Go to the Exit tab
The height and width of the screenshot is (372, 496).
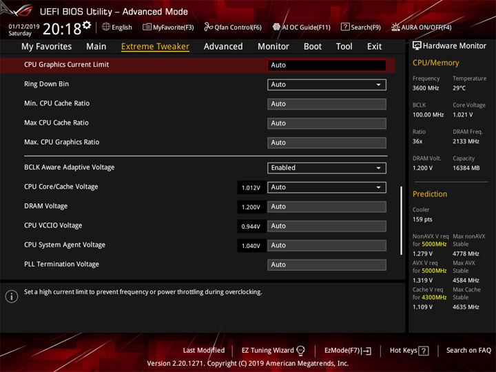374,47
